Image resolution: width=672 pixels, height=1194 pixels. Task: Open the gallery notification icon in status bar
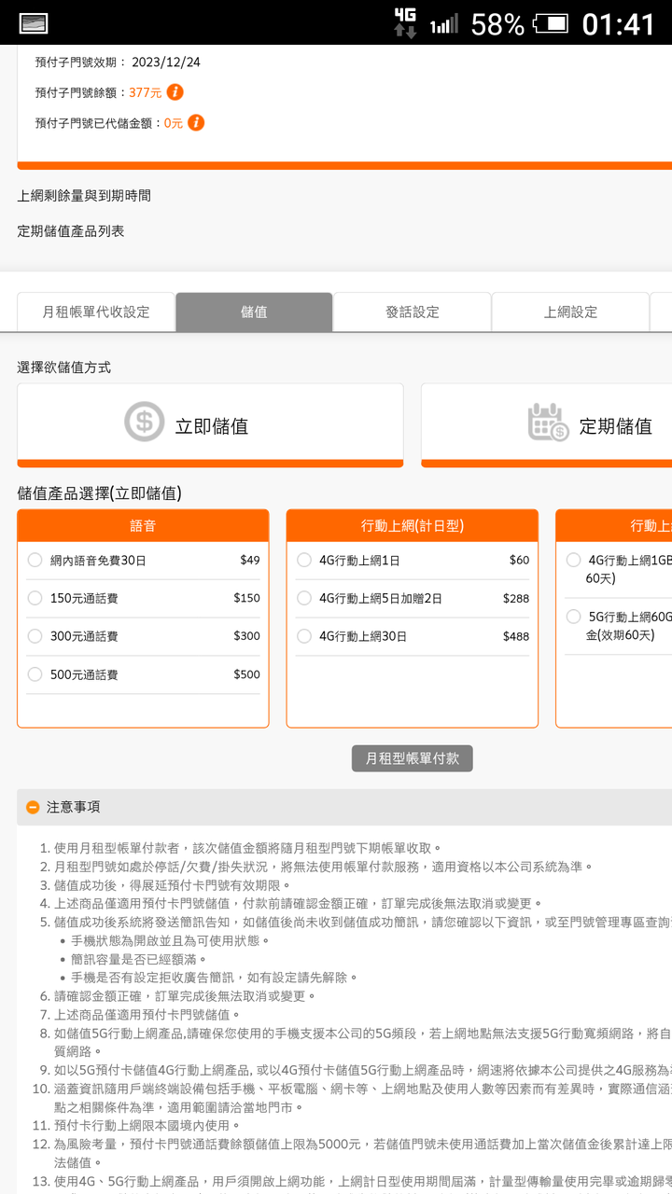click(x=34, y=23)
